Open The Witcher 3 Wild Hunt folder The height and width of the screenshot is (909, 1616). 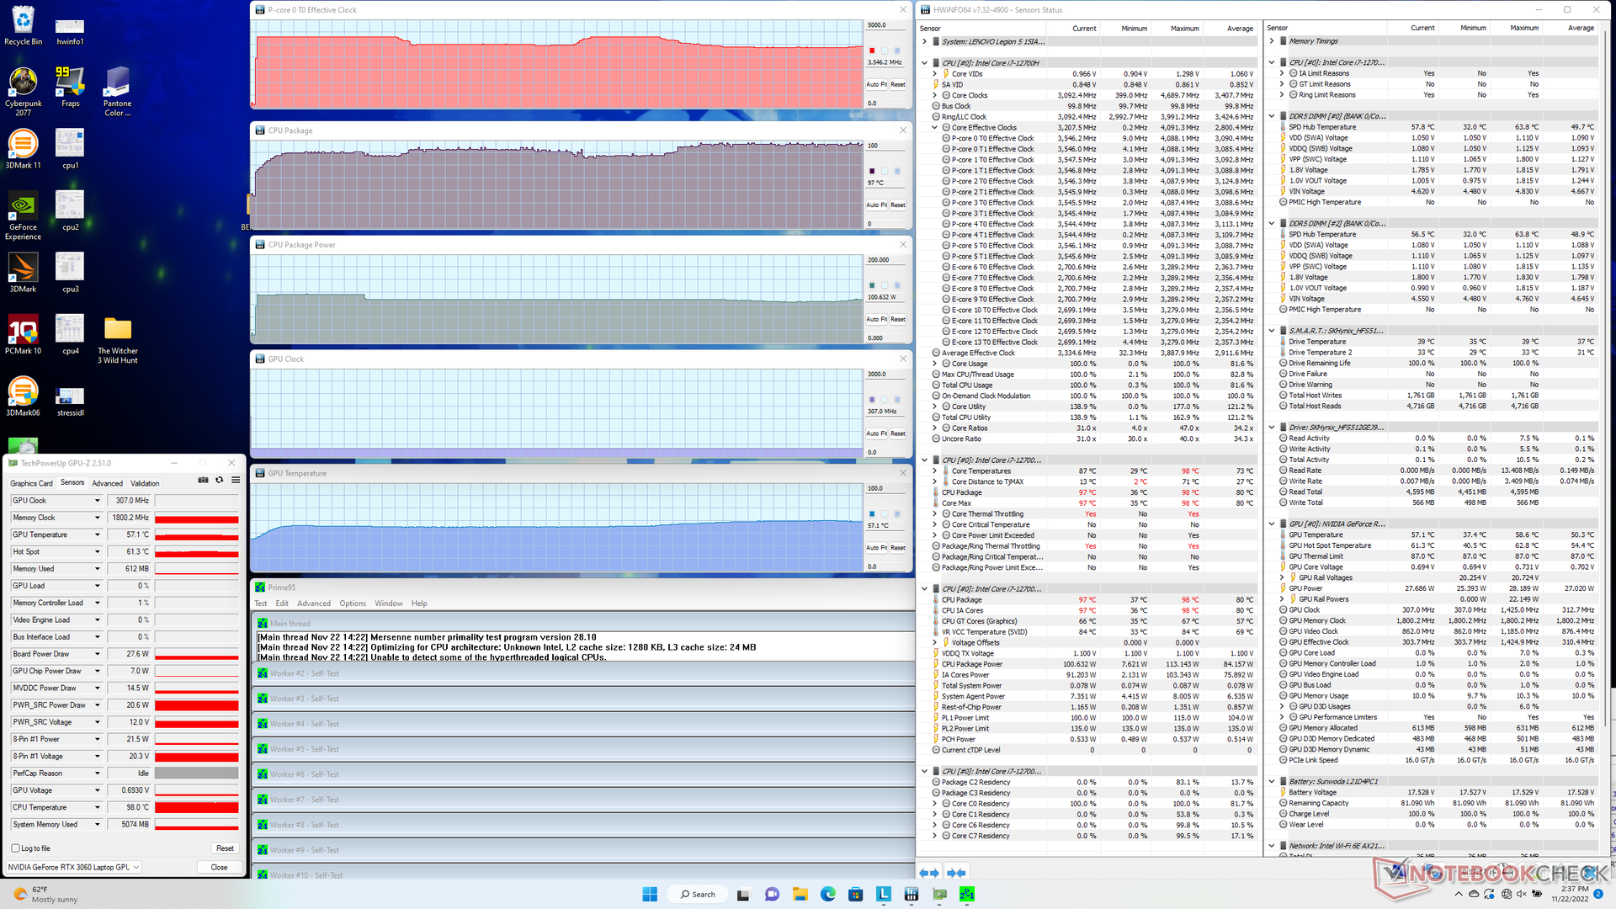(x=118, y=339)
